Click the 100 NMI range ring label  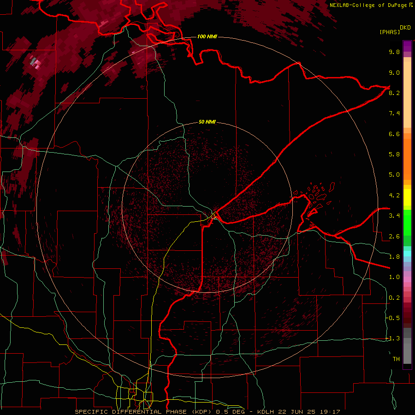click(207, 36)
